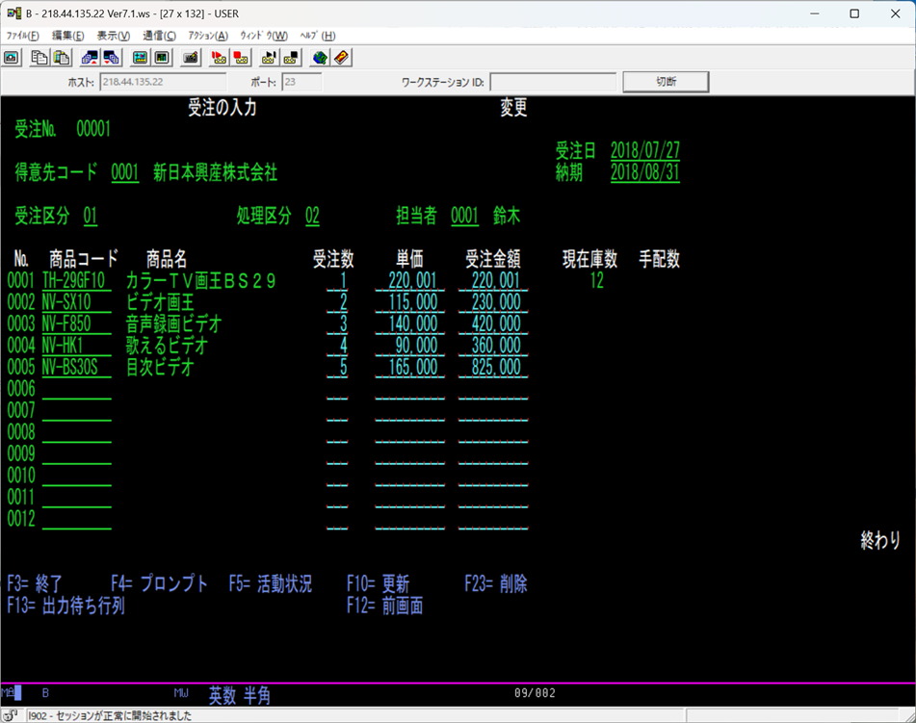Screen dimensions: 916x723
Task: Open the ファイル(F) menu
Action: click(22, 36)
